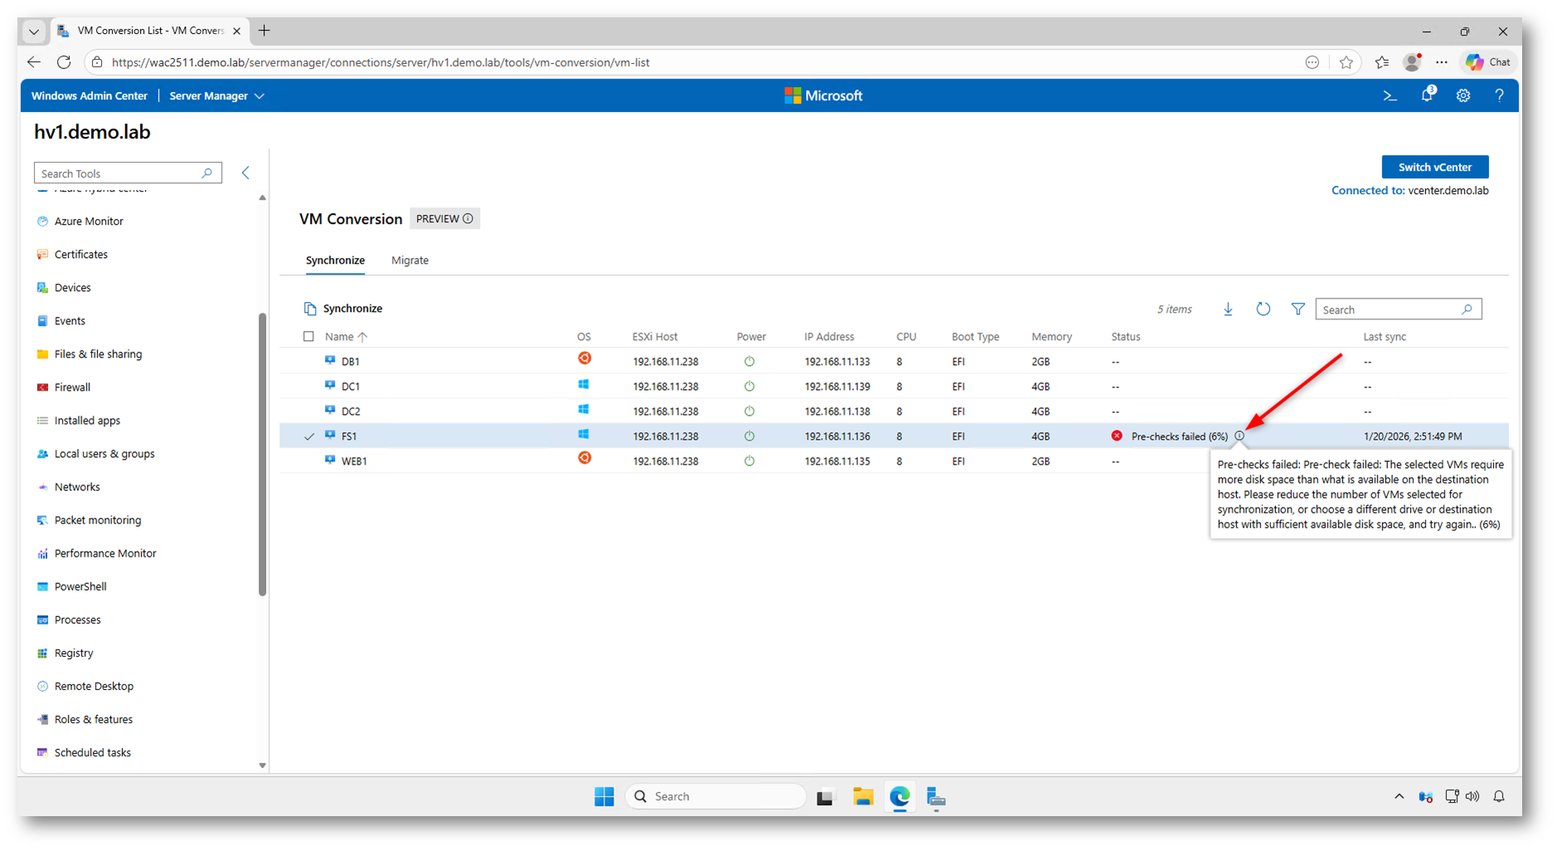Screen dimensions: 1557x851
Task: Refresh the VM list
Action: pos(1263,309)
